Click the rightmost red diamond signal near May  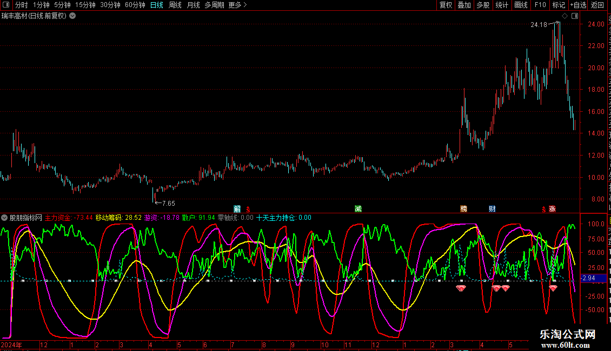(x=553, y=288)
